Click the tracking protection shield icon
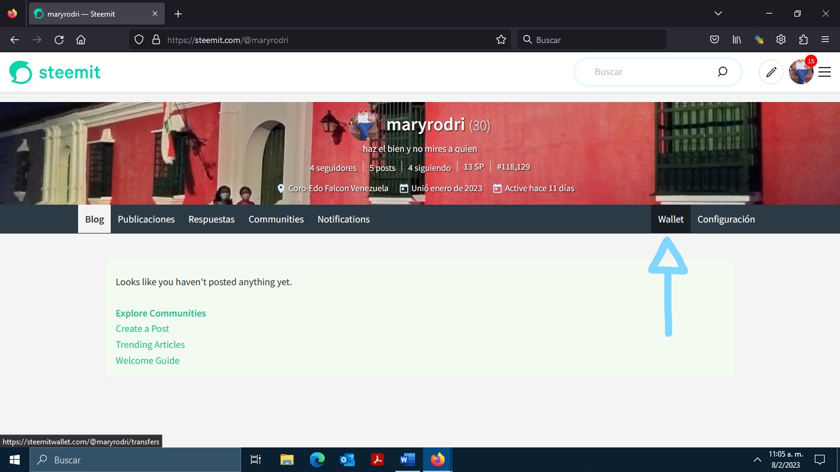The width and height of the screenshot is (840, 472). pos(139,39)
